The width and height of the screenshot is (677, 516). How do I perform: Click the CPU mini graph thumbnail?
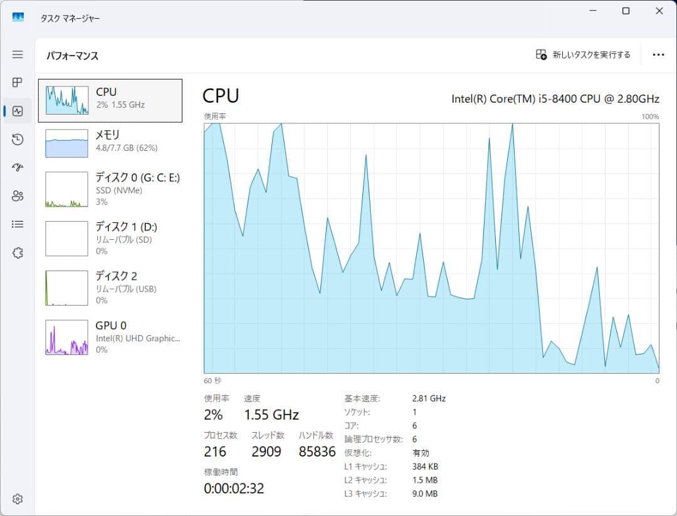pyautogui.click(x=66, y=100)
